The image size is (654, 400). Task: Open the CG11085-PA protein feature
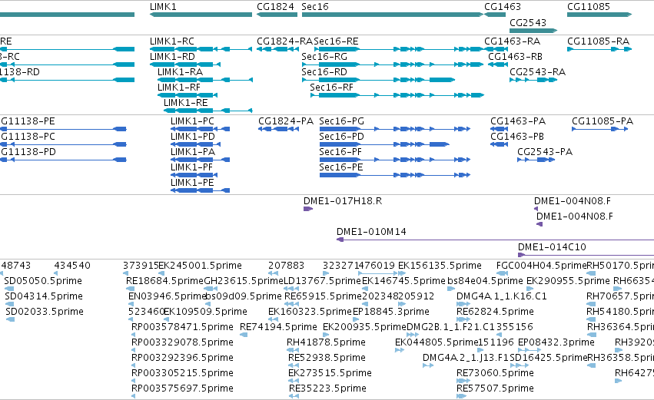[x=599, y=129]
